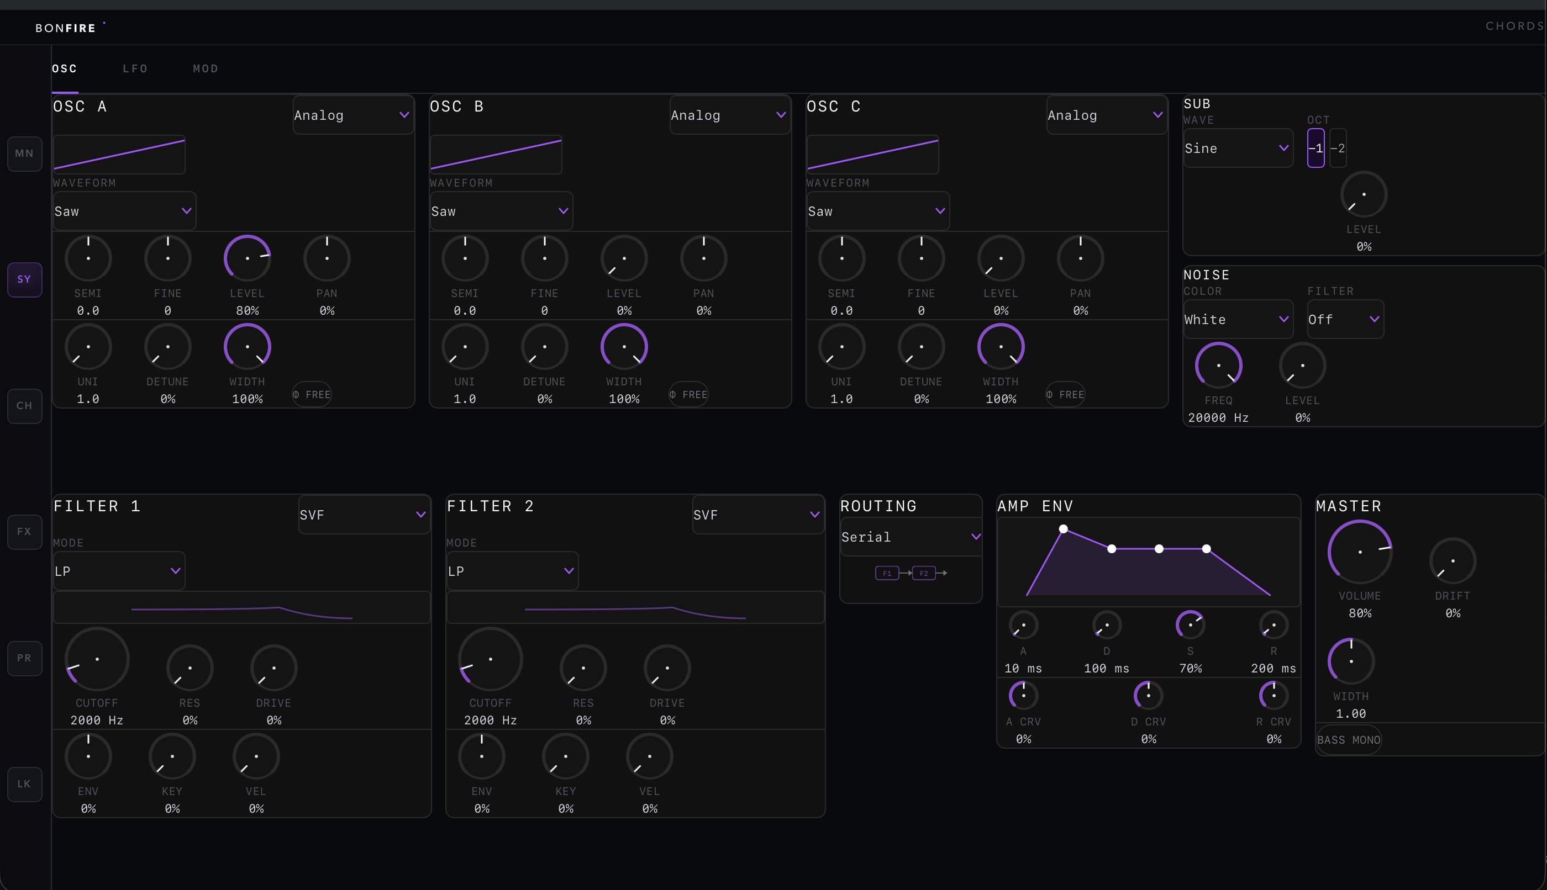This screenshot has width=1547, height=890.
Task: Switch to the LFO tab
Action: tap(135, 68)
